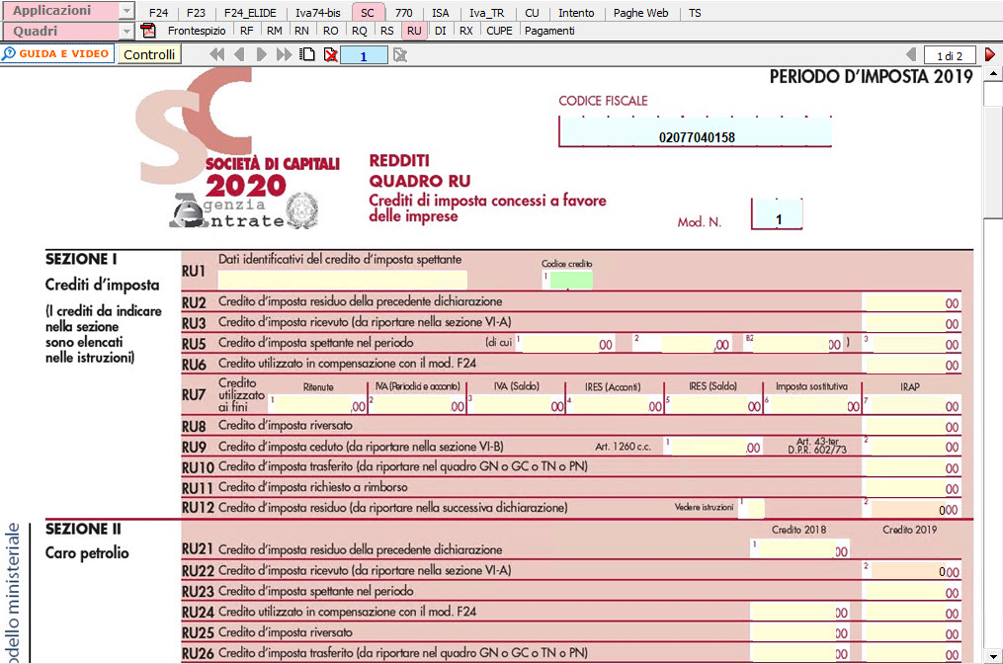The width and height of the screenshot is (1003, 664).
Task: Open the Intento tab
Action: (576, 13)
